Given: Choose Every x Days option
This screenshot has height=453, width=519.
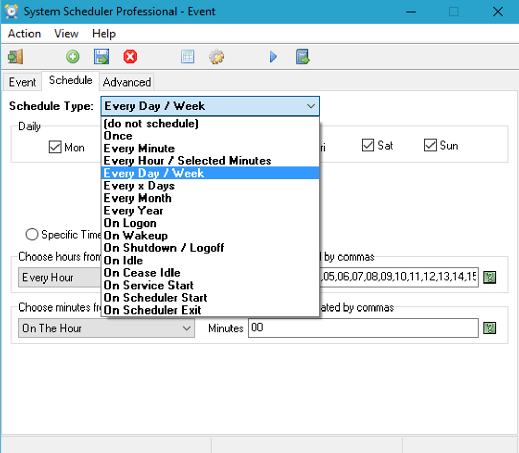Looking at the screenshot, I should (210, 186).
